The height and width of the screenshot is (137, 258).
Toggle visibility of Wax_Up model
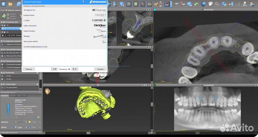[x=2, y=56]
